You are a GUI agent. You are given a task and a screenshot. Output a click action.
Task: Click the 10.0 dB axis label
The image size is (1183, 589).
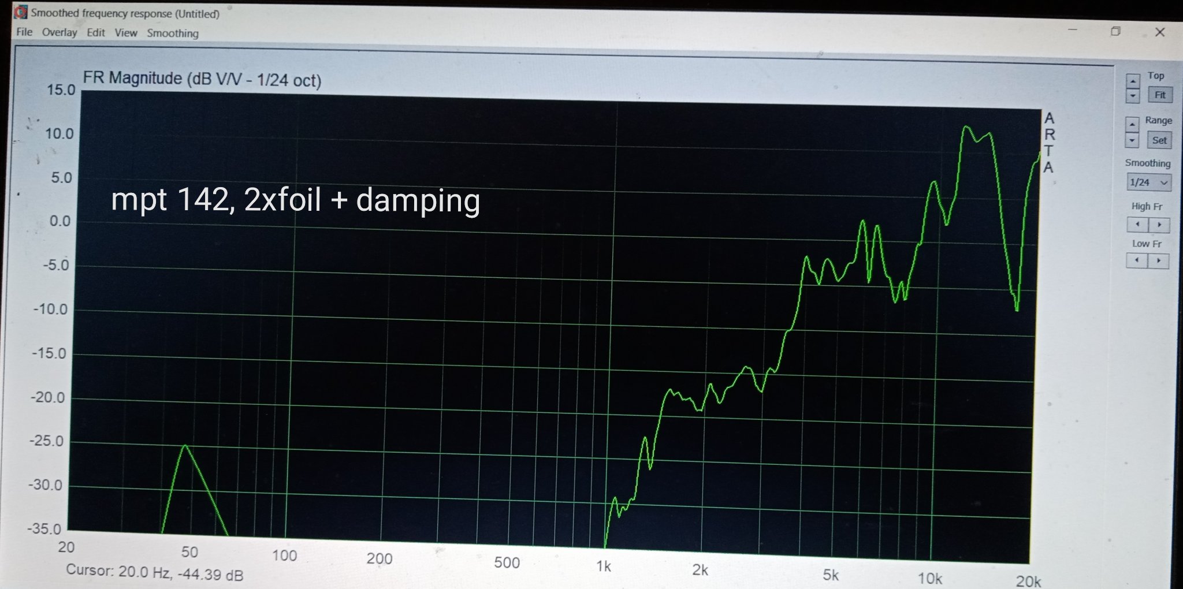[x=59, y=134]
